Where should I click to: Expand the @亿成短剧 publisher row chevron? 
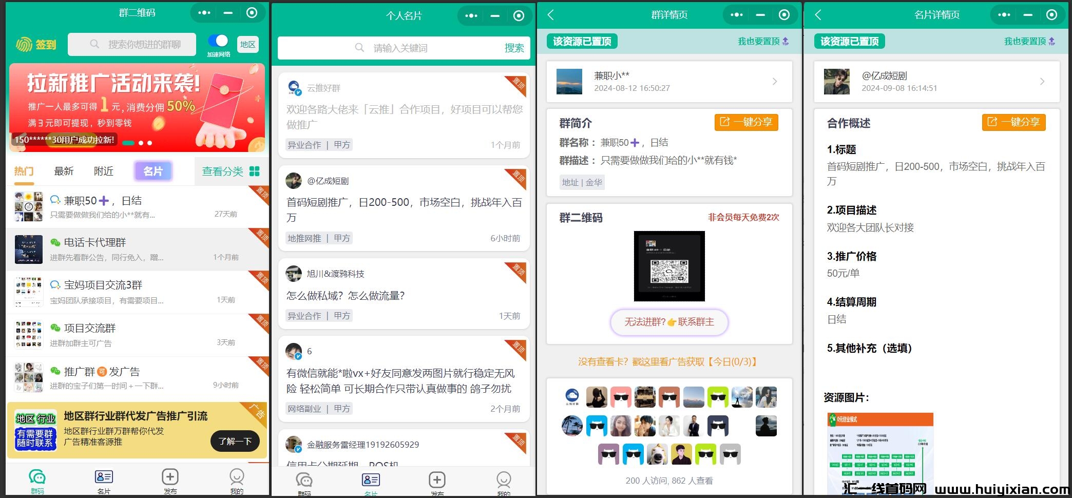pyautogui.click(x=1042, y=82)
